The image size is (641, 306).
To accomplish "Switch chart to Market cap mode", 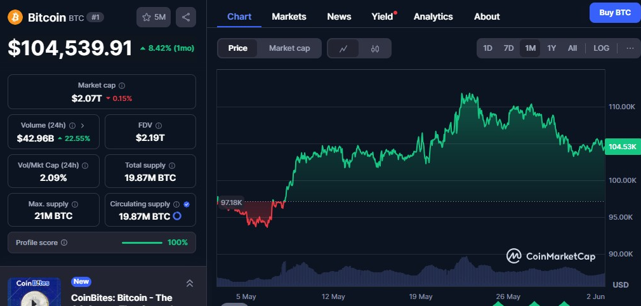I will click(289, 48).
